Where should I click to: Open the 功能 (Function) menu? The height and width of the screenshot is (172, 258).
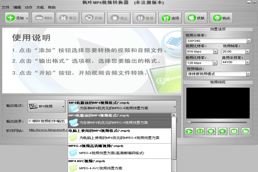point(40,7)
